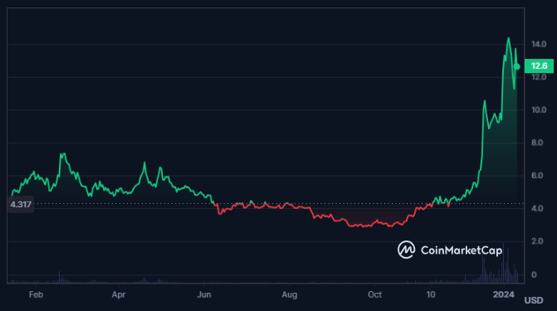
Task: Select the Feb label on time axis
Action: point(36,294)
